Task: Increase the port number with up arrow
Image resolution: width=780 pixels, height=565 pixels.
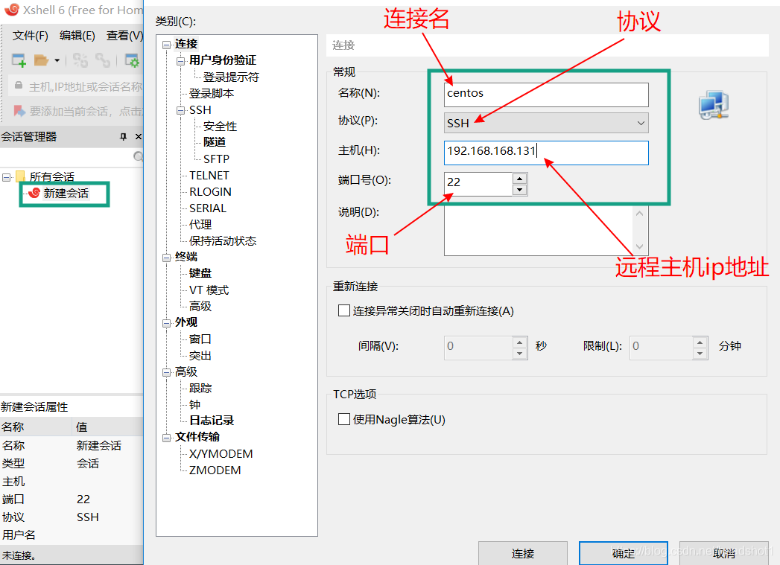Action: 520,179
